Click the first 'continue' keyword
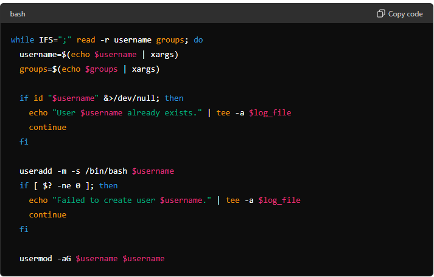This screenshot has height=277, width=434. [x=47, y=128]
